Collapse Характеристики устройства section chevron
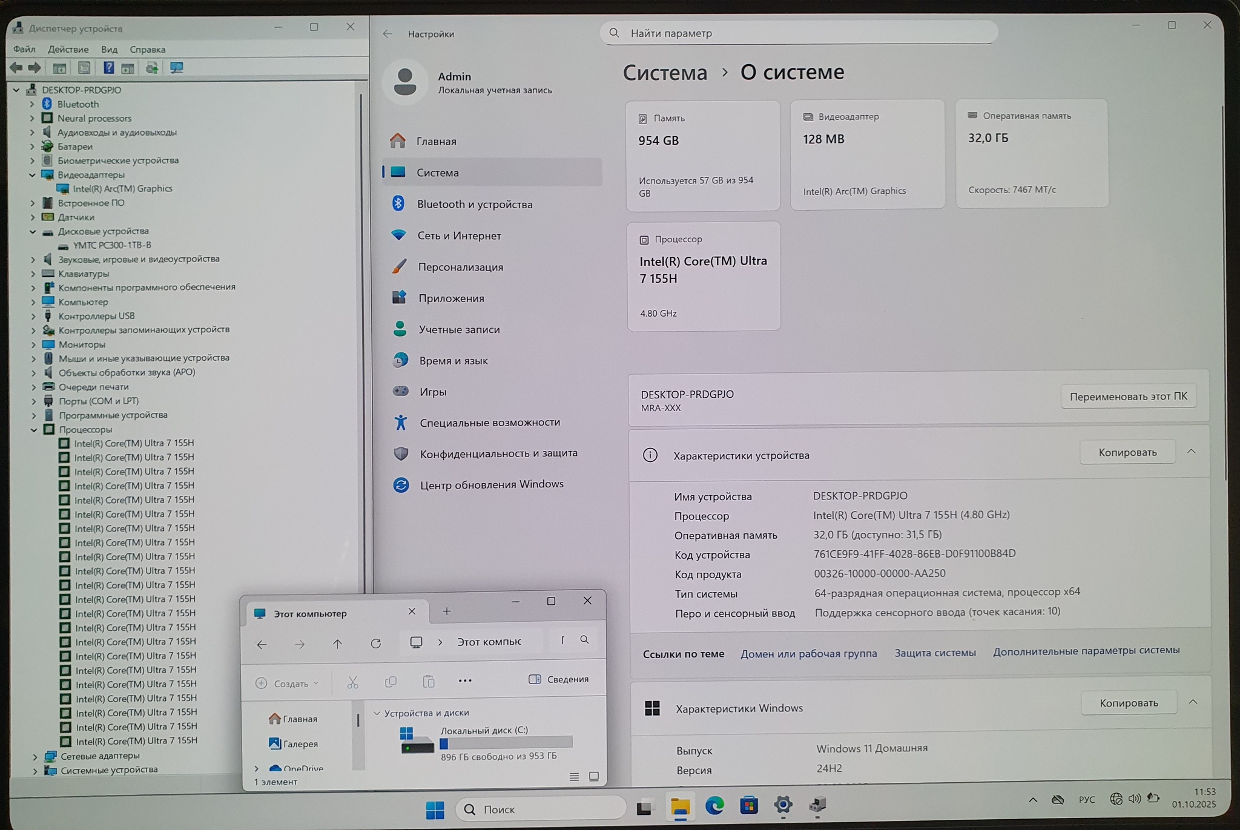The width and height of the screenshot is (1240, 830). 1191,452
